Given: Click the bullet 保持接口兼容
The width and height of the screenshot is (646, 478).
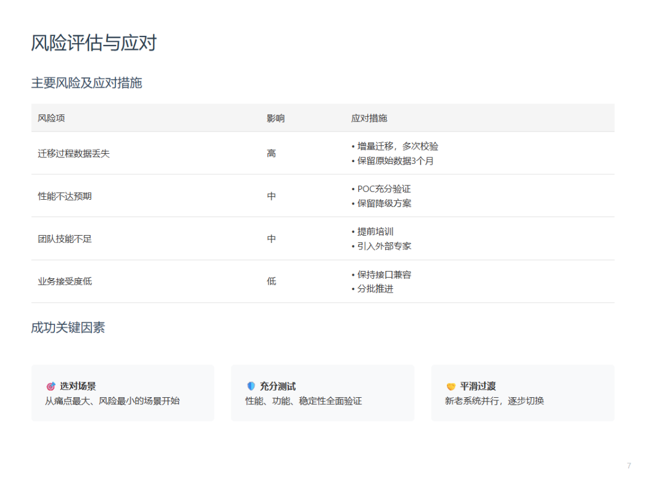Looking at the screenshot, I should coord(381,275).
